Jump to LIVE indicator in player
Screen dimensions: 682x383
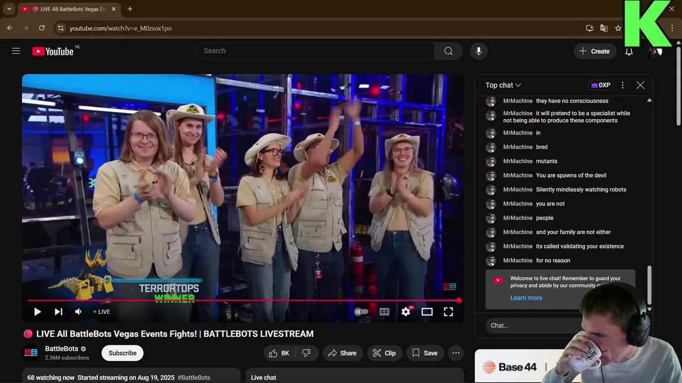click(x=102, y=312)
